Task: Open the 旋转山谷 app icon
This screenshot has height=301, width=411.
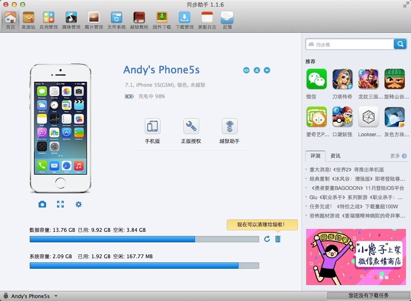Action: 395,79
